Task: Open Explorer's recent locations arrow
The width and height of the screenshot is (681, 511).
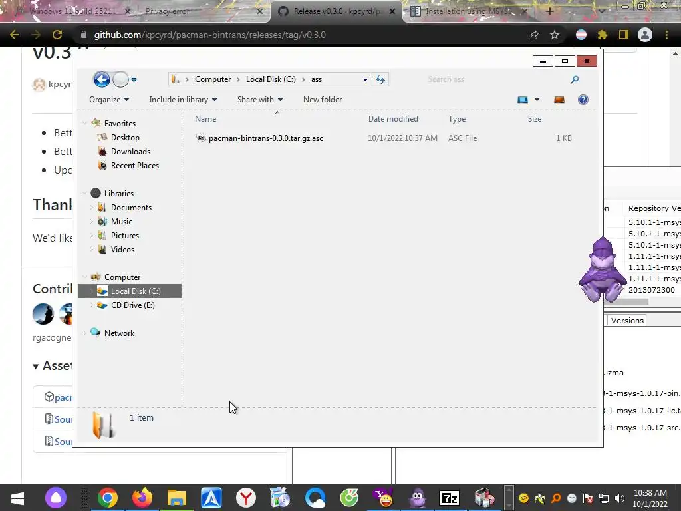Action: point(134,80)
